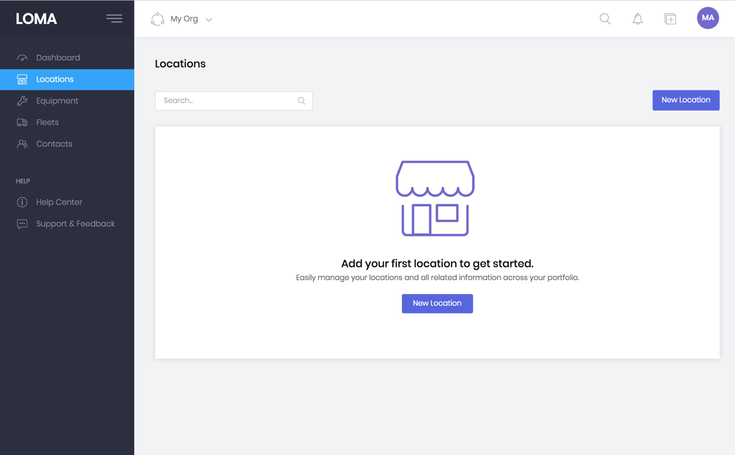Open global search magnifier in header

tap(605, 19)
